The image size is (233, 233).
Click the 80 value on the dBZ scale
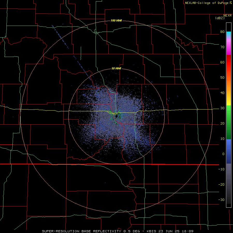point(222,32)
